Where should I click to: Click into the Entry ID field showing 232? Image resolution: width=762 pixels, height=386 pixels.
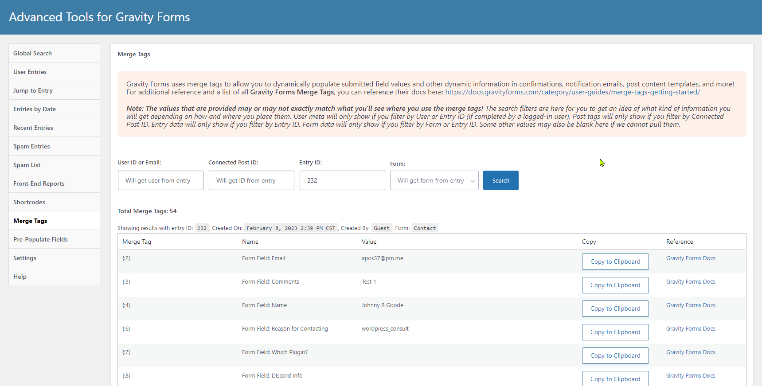point(342,180)
